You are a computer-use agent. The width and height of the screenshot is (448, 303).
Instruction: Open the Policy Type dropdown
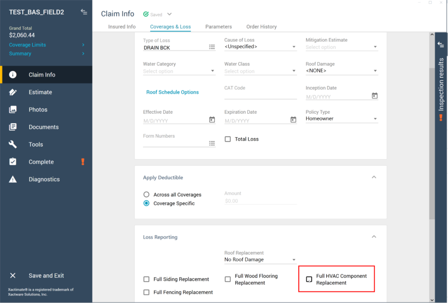click(375, 119)
